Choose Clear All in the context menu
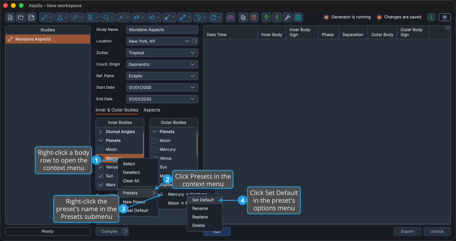 click(138, 181)
